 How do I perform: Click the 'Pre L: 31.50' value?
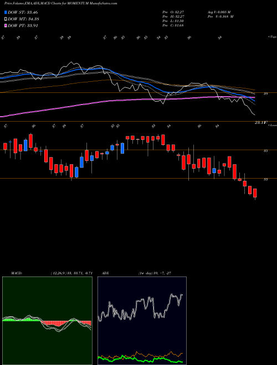click(173, 20)
